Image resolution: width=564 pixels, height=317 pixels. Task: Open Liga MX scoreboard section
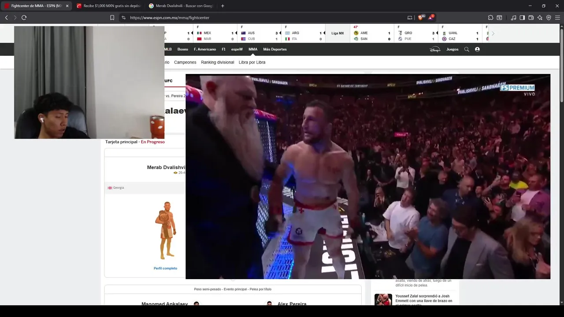[338, 33]
